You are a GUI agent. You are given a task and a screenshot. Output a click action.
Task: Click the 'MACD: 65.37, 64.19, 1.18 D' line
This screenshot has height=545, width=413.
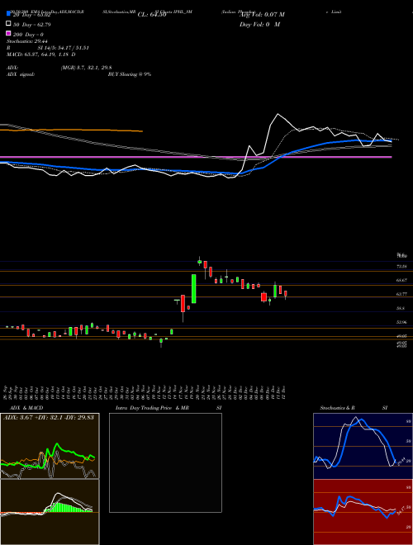pyautogui.click(x=41, y=54)
